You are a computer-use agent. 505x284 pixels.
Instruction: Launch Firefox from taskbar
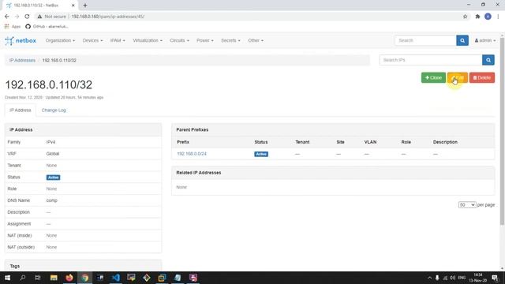click(69, 278)
